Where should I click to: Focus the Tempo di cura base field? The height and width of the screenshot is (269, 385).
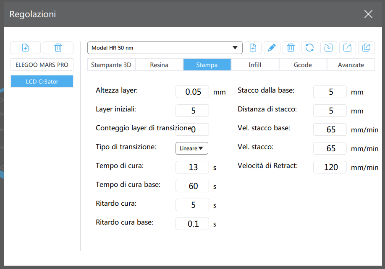click(192, 186)
